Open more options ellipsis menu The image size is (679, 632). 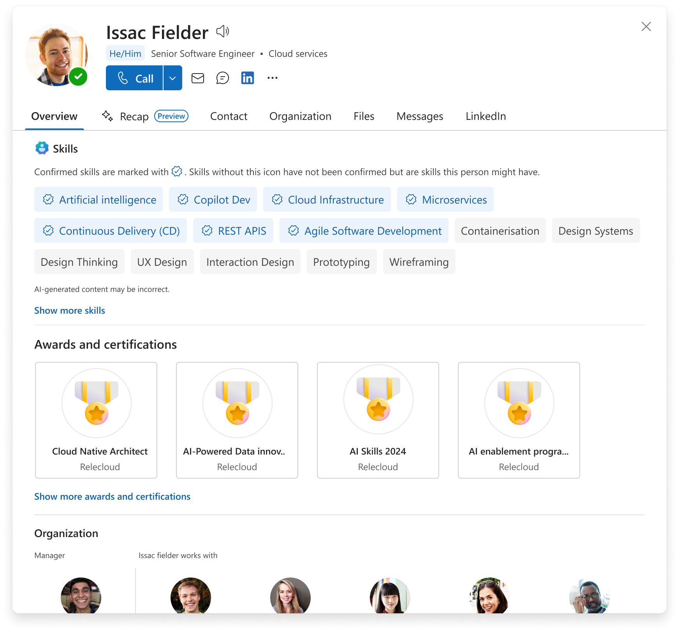(x=273, y=78)
